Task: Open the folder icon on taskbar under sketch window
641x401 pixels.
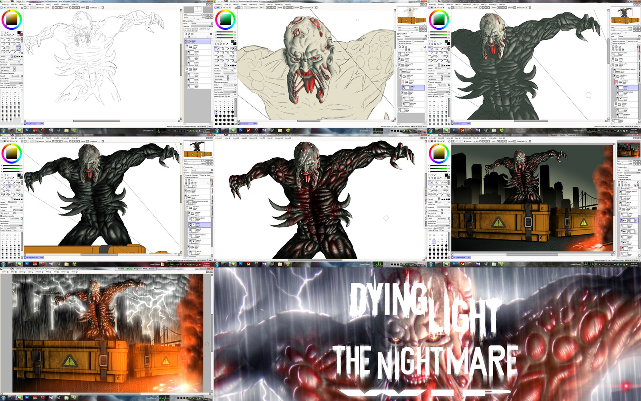Action: pos(67,130)
